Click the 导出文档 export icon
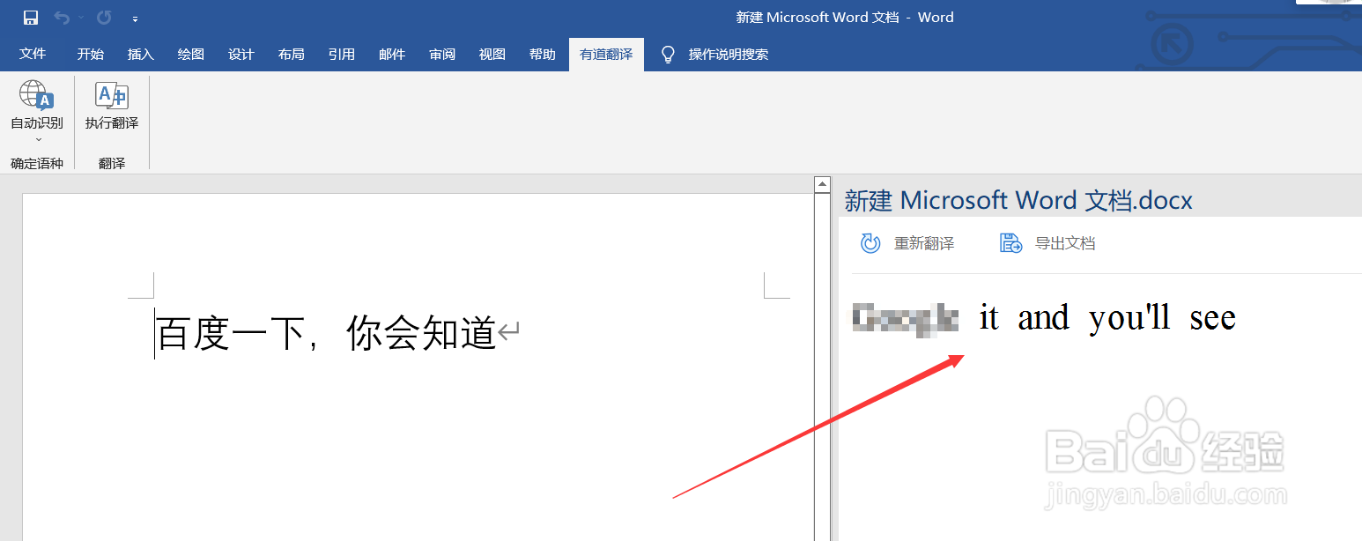Screen dimensions: 1362x541 1010,243
